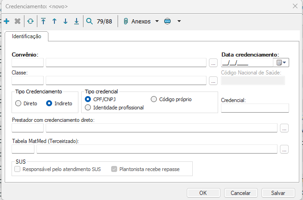303x200 pixels.
Task: Open the Anexos dropdown arrow
Action: point(157,21)
